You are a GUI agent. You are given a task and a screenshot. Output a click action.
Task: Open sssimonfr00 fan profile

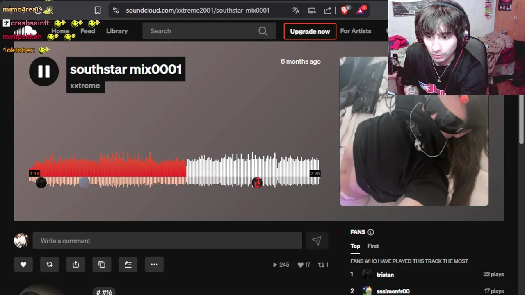pos(393,291)
